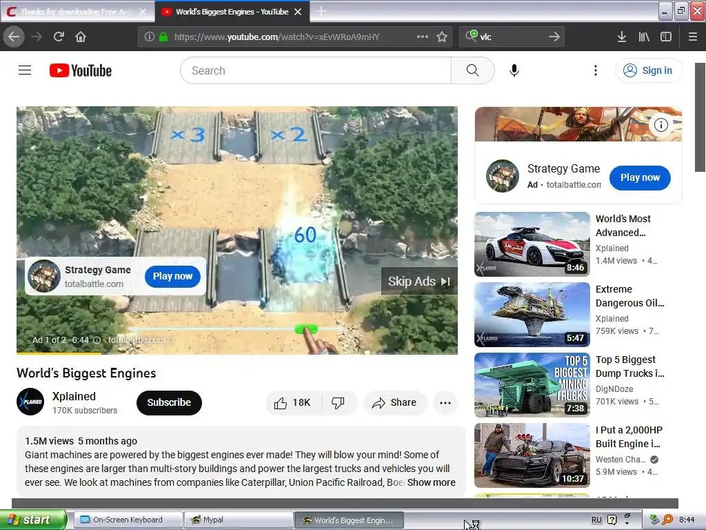This screenshot has width=706, height=530.
Task: Click the Strategy Game ad avatar in sidebar
Action: coord(503,176)
